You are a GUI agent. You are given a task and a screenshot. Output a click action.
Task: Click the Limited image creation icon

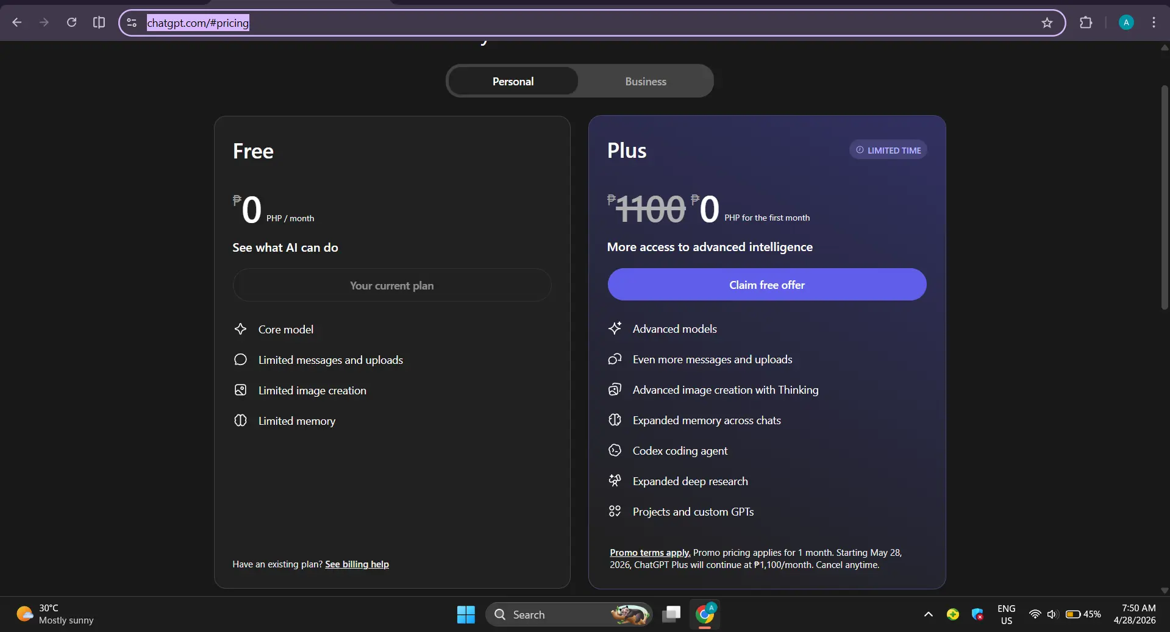click(x=240, y=390)
